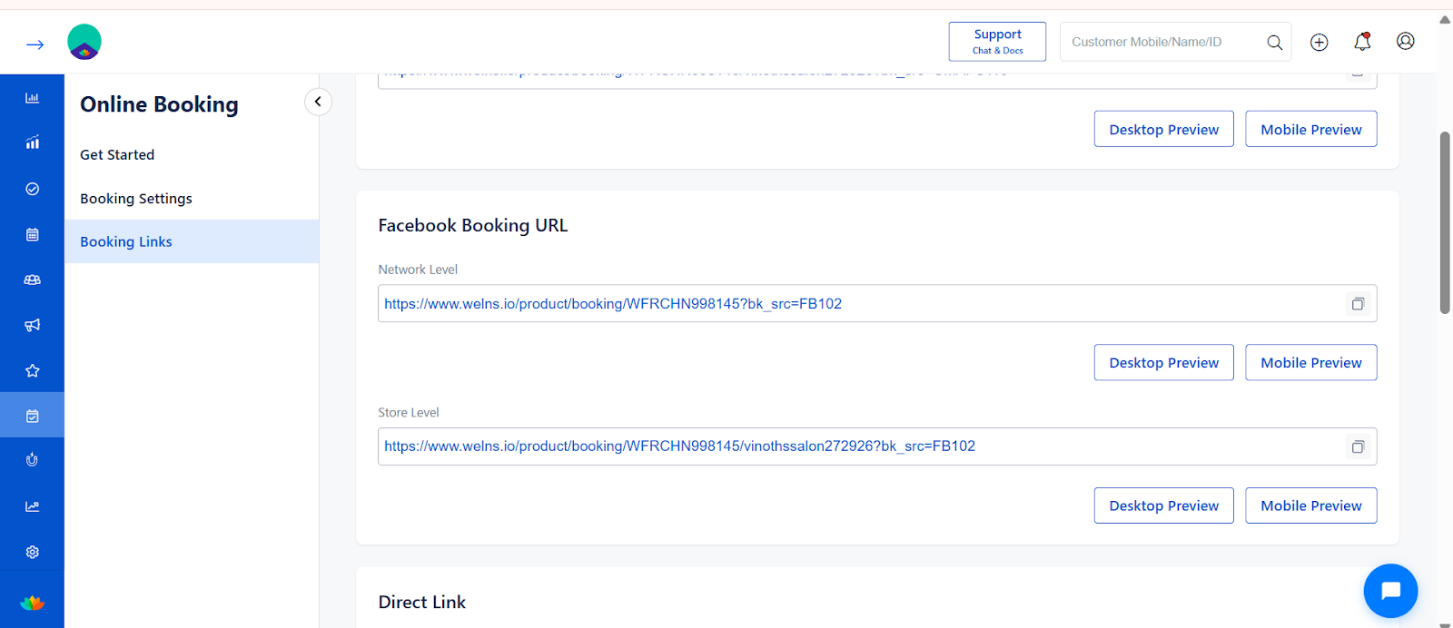This screenshot has width=1453, height=628.
Task: Click the expand navigation arrow icon
Action: coord(35,44)
